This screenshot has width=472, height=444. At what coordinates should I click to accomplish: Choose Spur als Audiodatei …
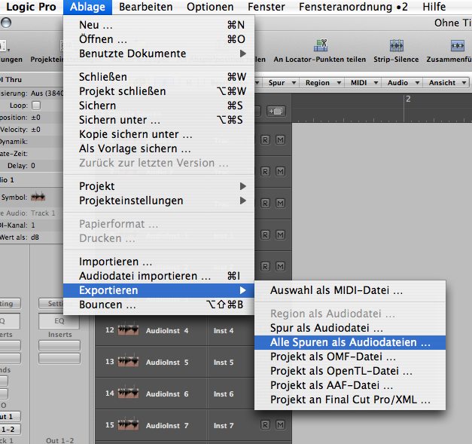coord(350,328)
